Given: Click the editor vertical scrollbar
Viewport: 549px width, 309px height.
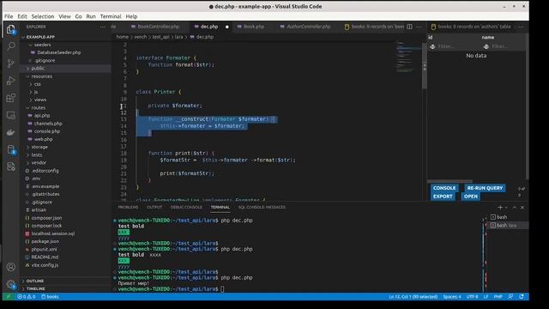Looking at the screenshot, I should coord(425,67).
